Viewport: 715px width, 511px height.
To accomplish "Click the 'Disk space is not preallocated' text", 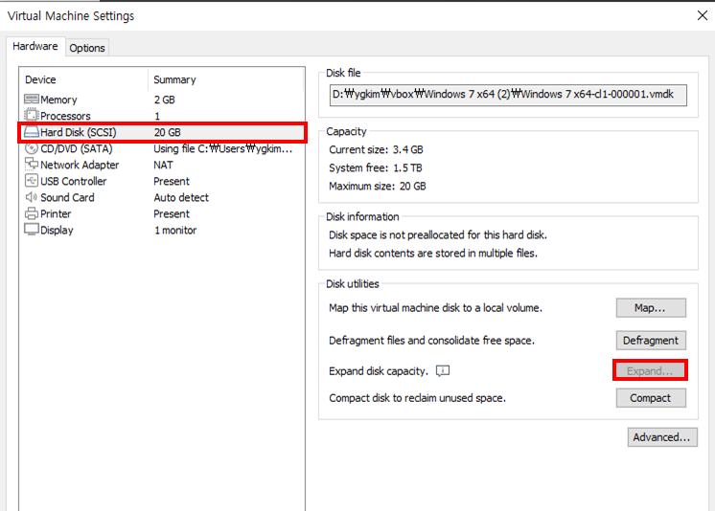I will [438, 235].
